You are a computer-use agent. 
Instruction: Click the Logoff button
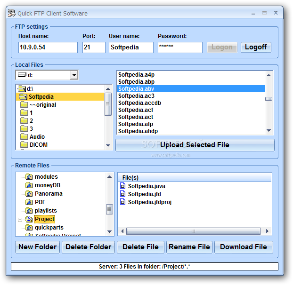coord(256,47)
